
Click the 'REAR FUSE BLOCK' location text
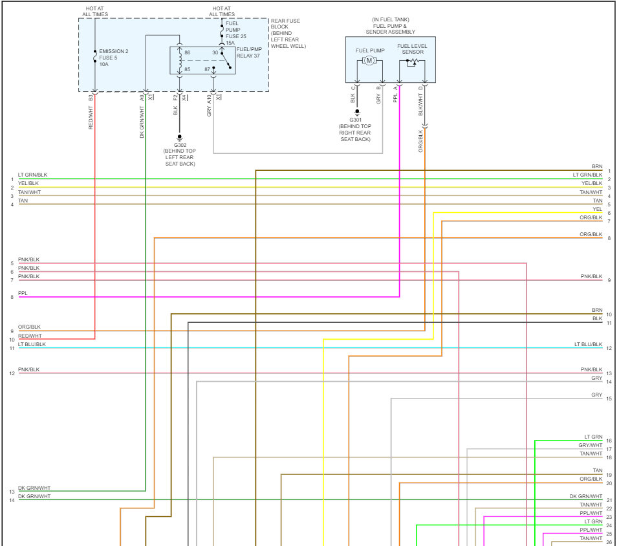[285, 24]
